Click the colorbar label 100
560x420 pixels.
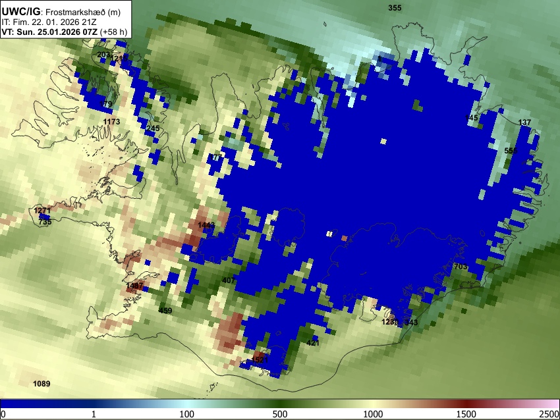pos(187,414)
